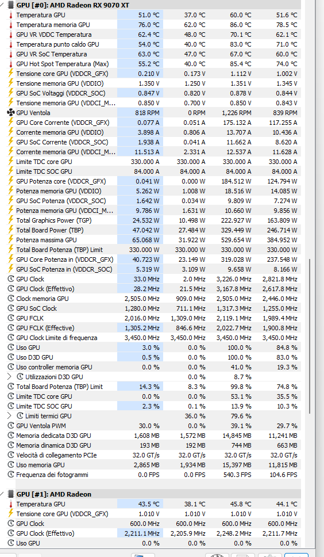The image size is (324, 557).
Task: Click the fan icon next to GPU Ventola RPM
Action: pos(11,113)
